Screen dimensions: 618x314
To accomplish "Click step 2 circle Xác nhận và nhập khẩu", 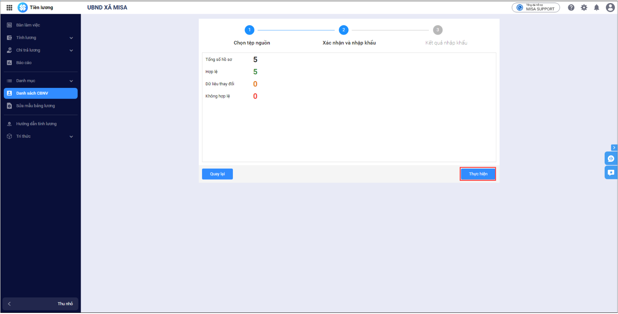I will coord(344,30).
